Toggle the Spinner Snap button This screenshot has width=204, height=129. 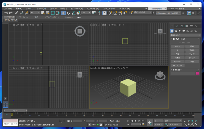[125, 13]
